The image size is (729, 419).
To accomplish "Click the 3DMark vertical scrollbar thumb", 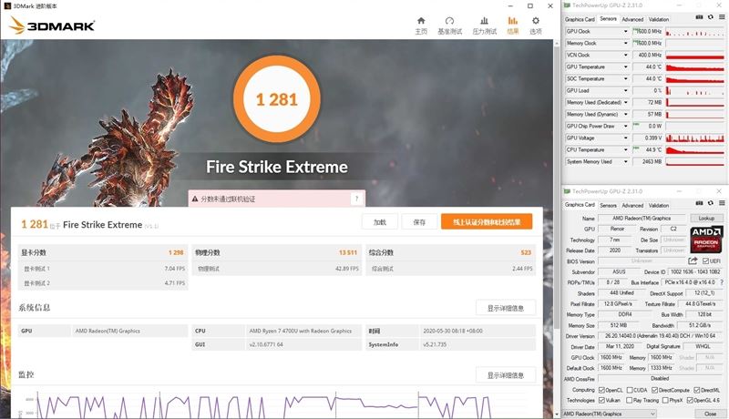I will point(557,186).
